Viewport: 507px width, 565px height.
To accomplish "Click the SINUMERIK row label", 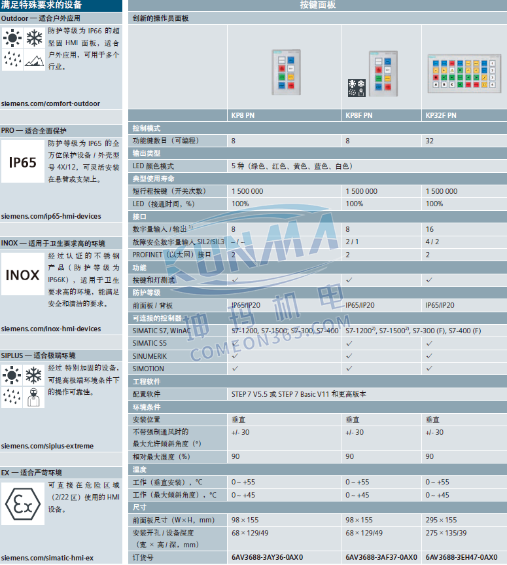I will (x=149, y=356).
